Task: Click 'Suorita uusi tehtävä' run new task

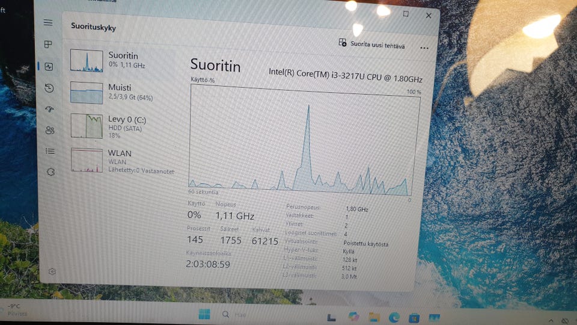Action: (x=371, y=44)
